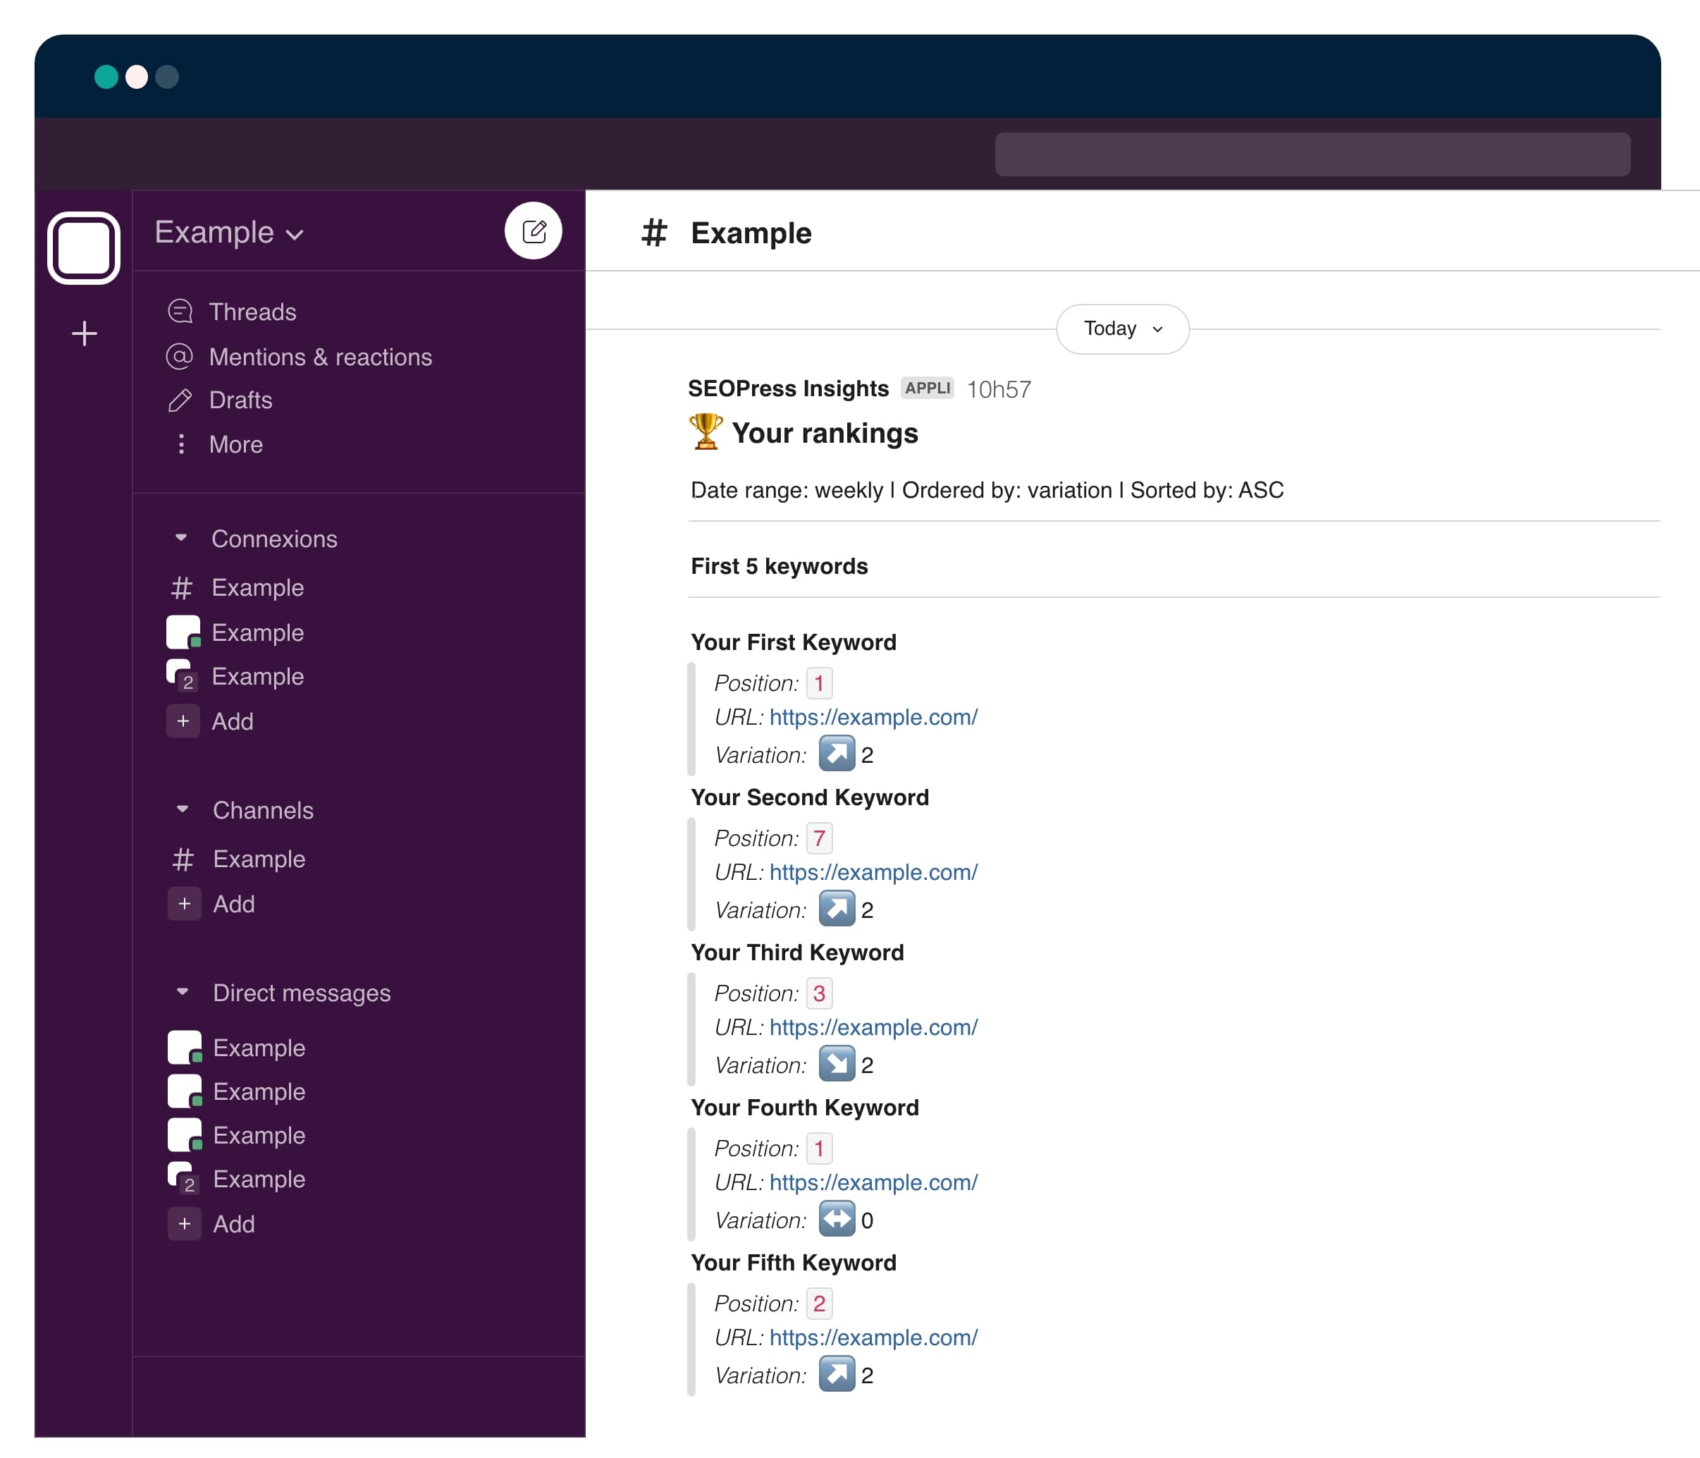Click hash icon of Example under Channels
The height and width of the screenshot is (1458, 1700).
pos(183,859)
